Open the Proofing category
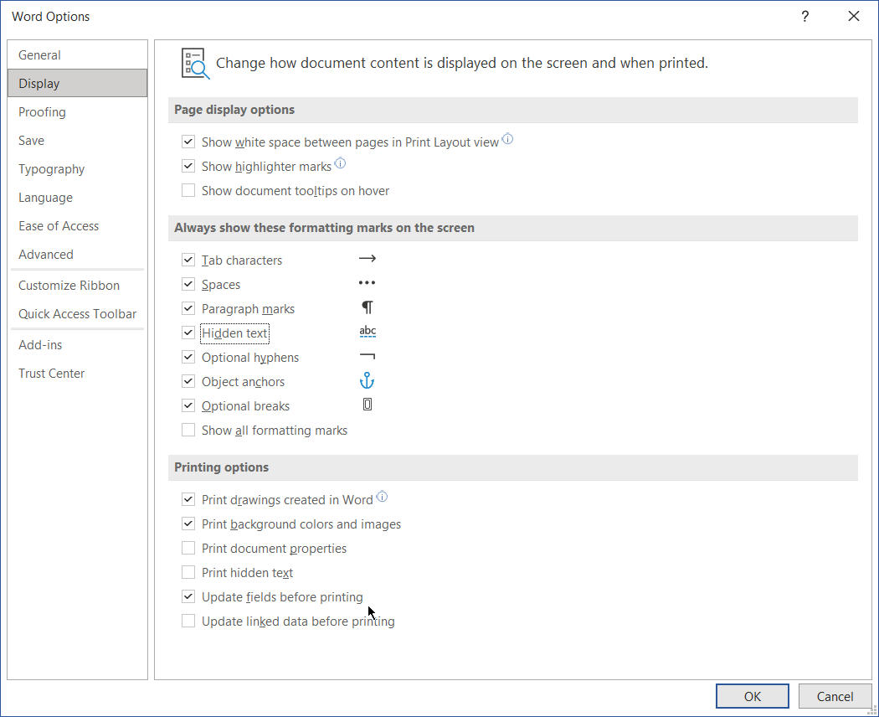The height and width of the screenshot is (717, 879). click(43, 112)
